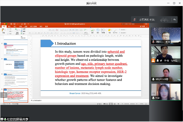Click the Shape Fill icon
This screenshot has height=122, width=183.
[120, 30]
